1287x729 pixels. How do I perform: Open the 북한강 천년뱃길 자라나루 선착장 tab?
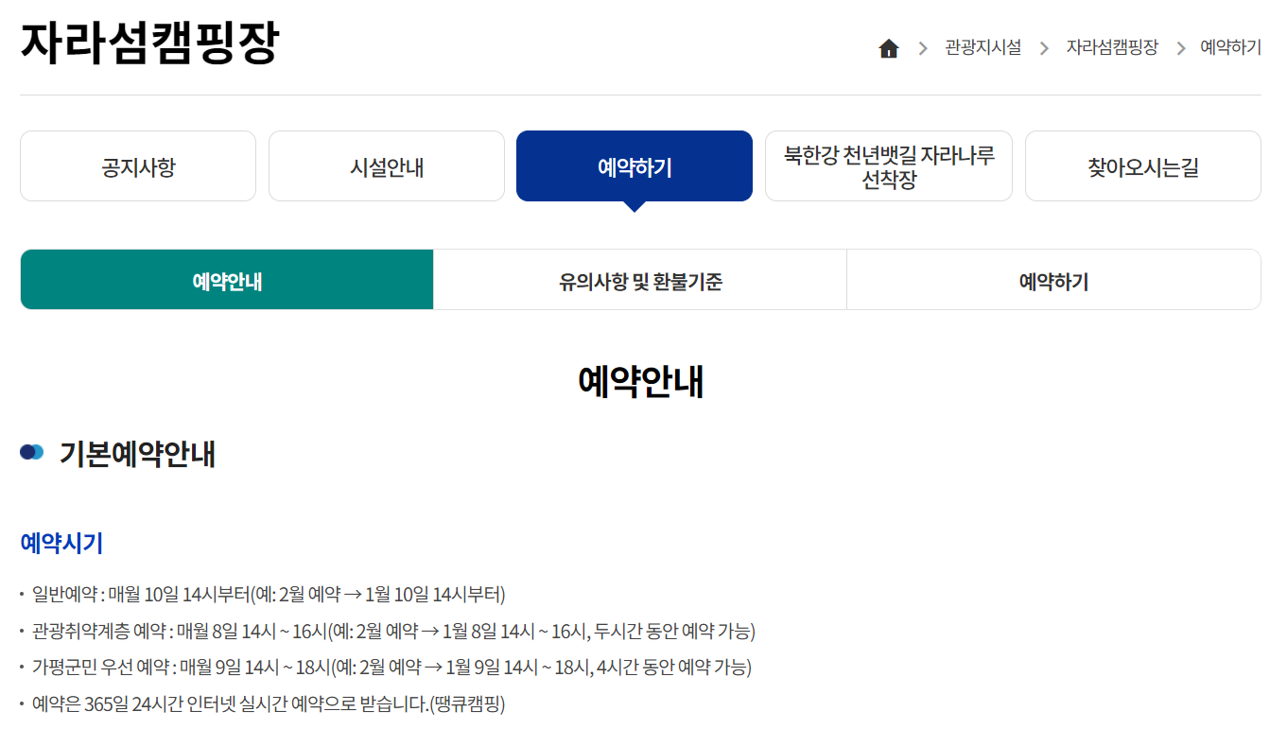tap(889, 165)
